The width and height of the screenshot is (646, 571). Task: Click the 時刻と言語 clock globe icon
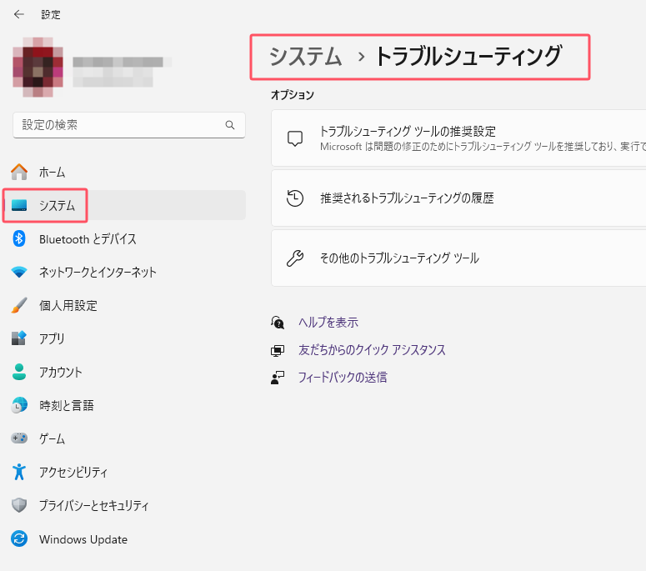coord(19,406)
